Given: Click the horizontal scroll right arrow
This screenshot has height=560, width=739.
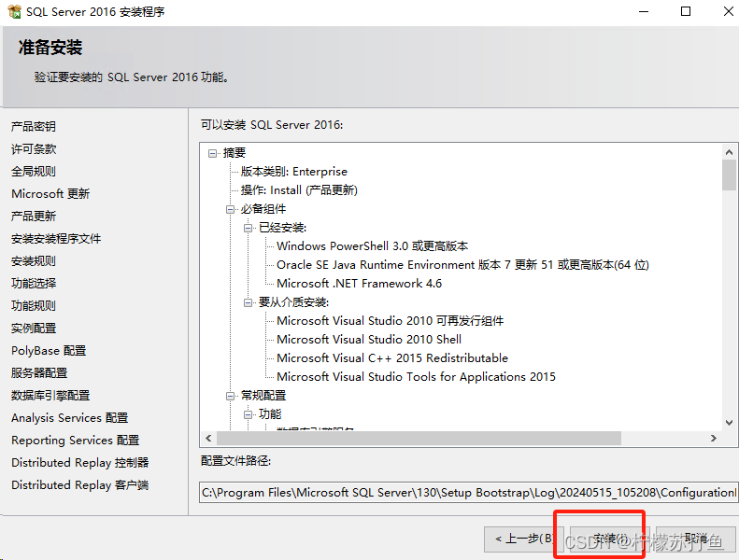Looking at the screenshot, I should coord(714,439).
